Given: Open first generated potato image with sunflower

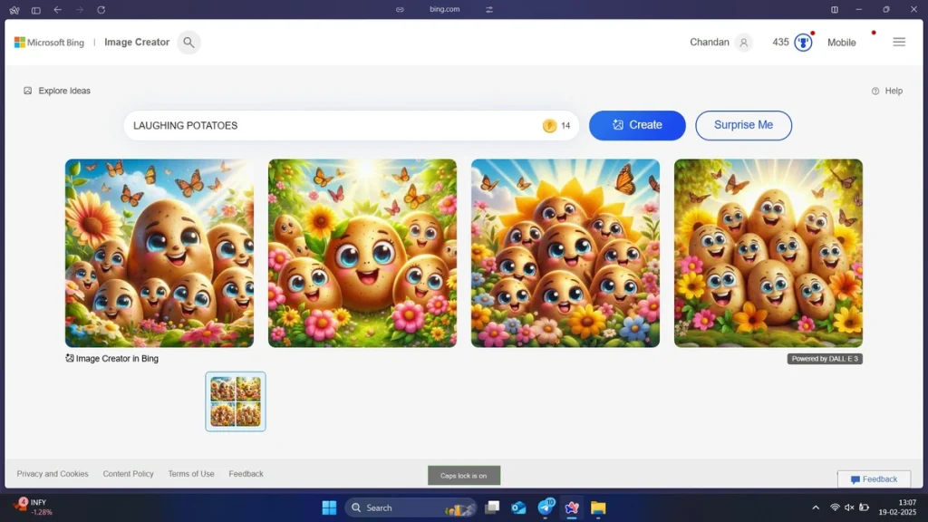Looking at the screenshot, I should tap(159, 253).
